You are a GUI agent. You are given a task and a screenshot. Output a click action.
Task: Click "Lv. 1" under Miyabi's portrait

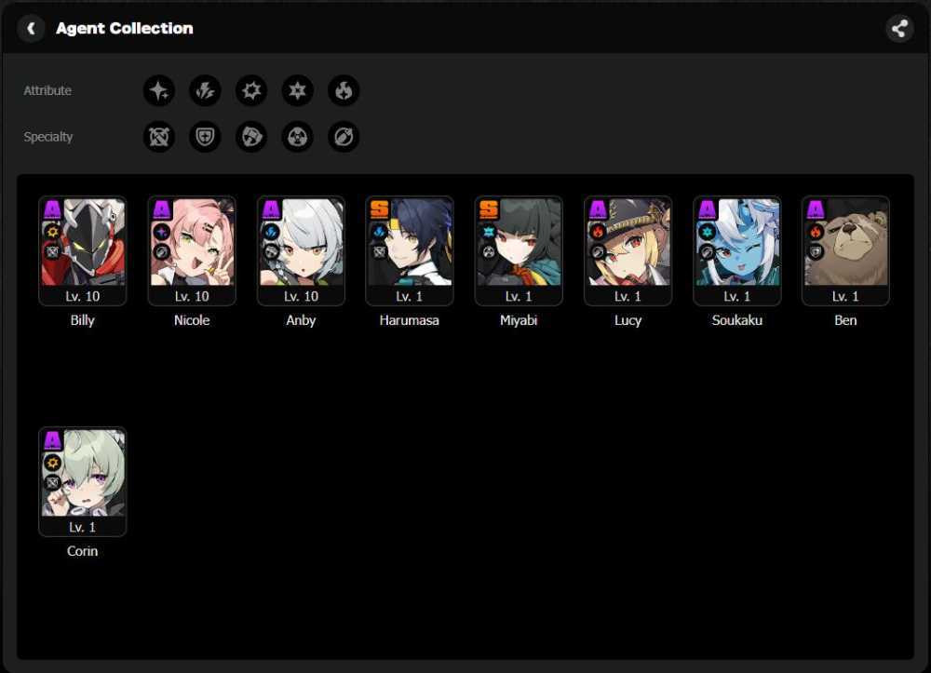pos(519,296)
